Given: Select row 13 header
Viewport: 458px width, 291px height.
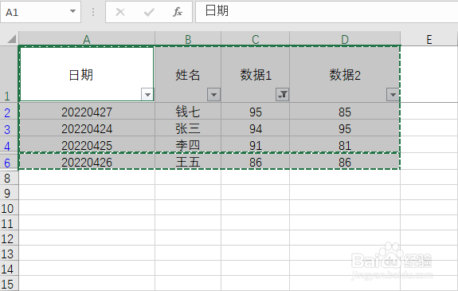Looking at the screenshot, I should click(x=9, y=254).
